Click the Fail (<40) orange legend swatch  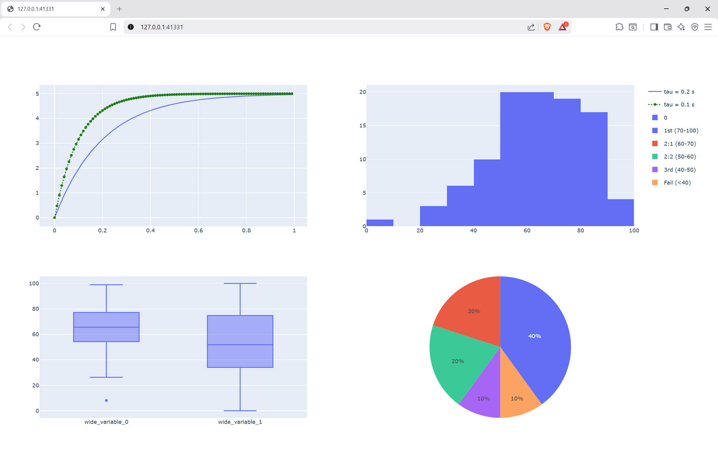655,183
